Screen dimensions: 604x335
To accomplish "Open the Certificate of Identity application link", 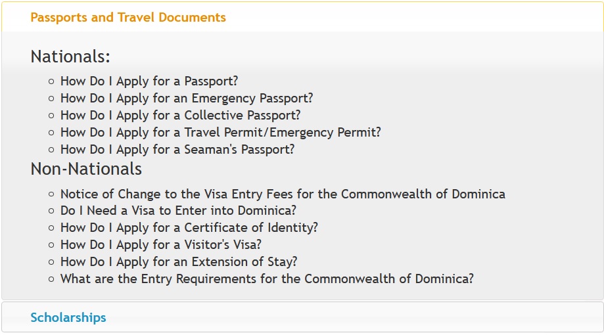I will click(189, 228).
